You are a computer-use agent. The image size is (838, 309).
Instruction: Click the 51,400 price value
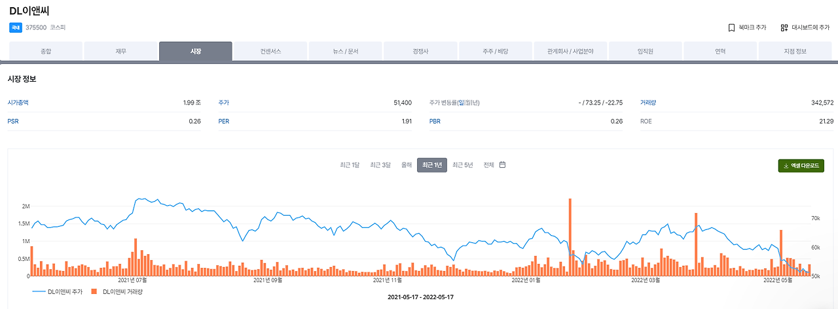coord(403,103)
